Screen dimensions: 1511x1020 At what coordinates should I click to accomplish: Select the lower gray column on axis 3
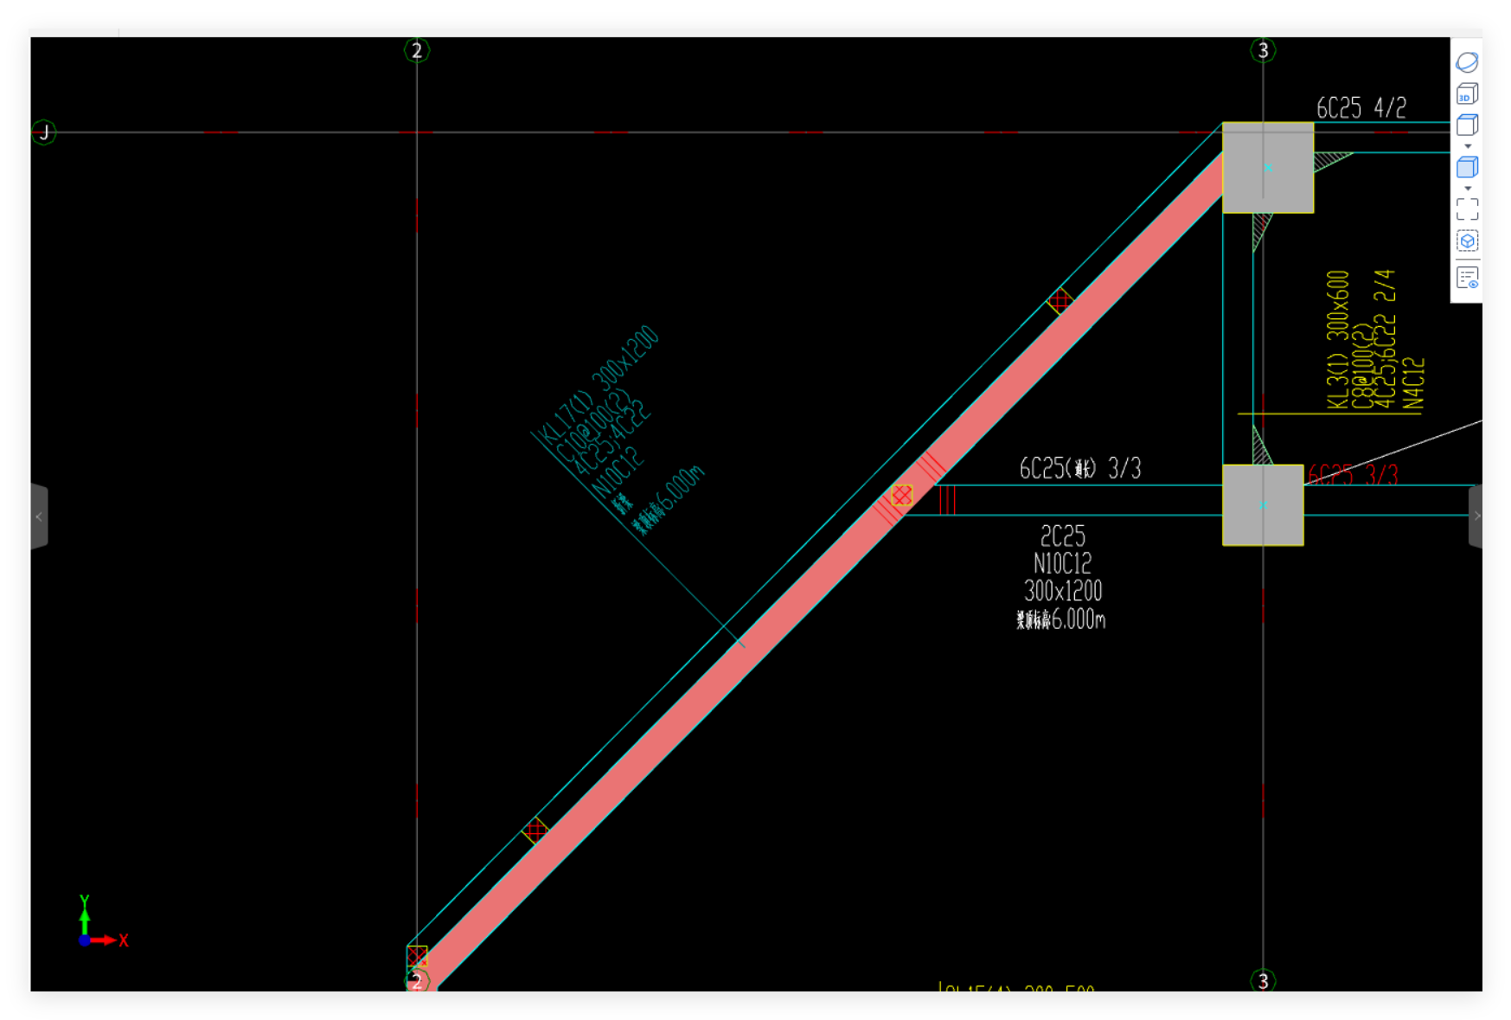point(1263,505)
